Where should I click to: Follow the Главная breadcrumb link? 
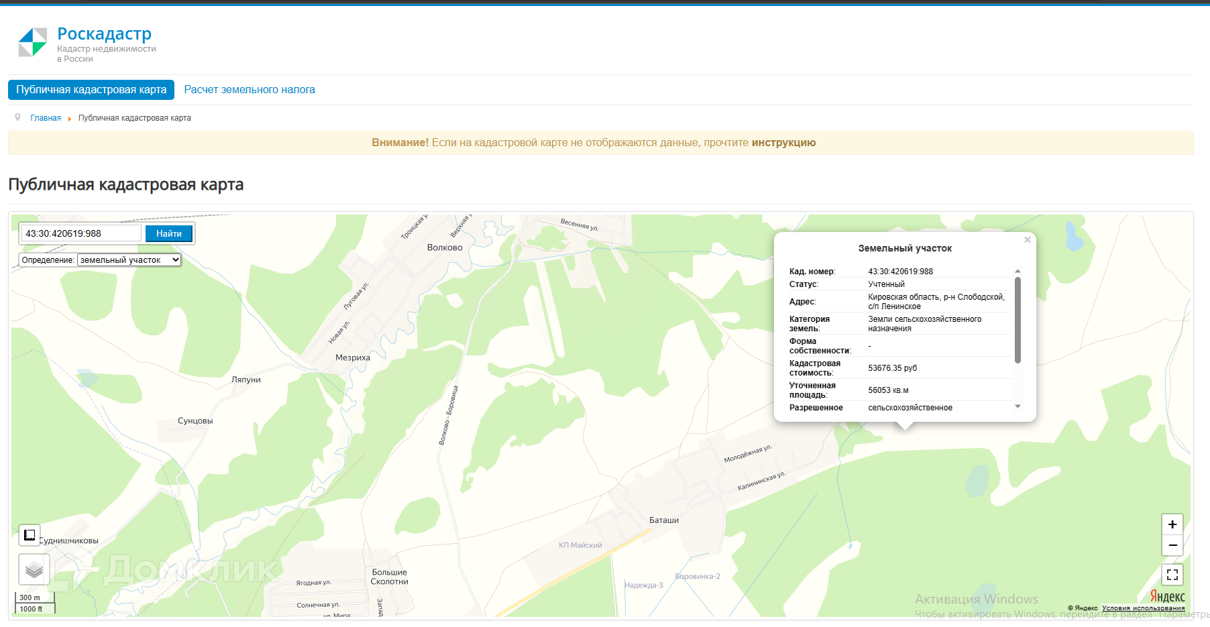pos(46,118)
